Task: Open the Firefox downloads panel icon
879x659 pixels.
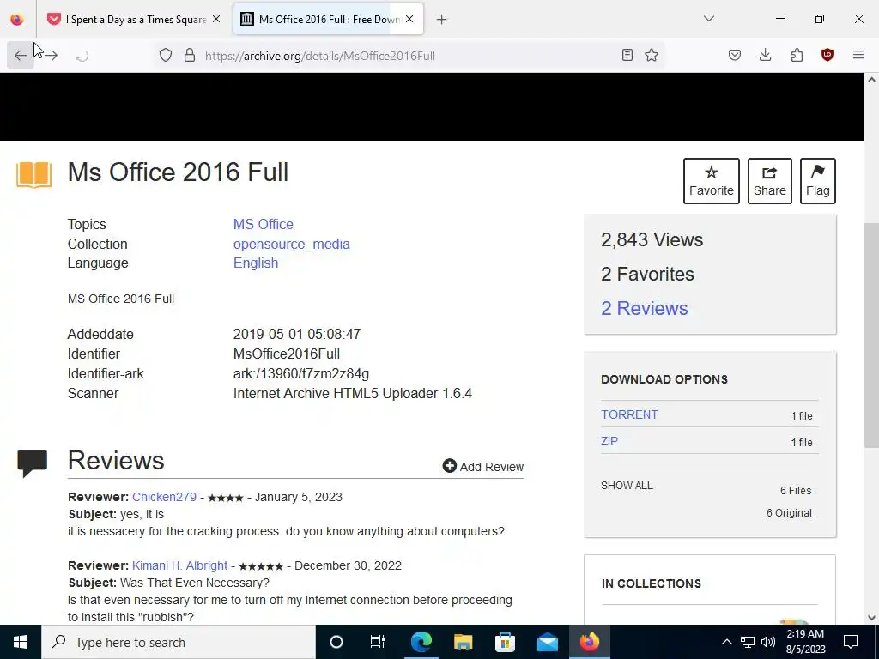Action: [765, 55]
